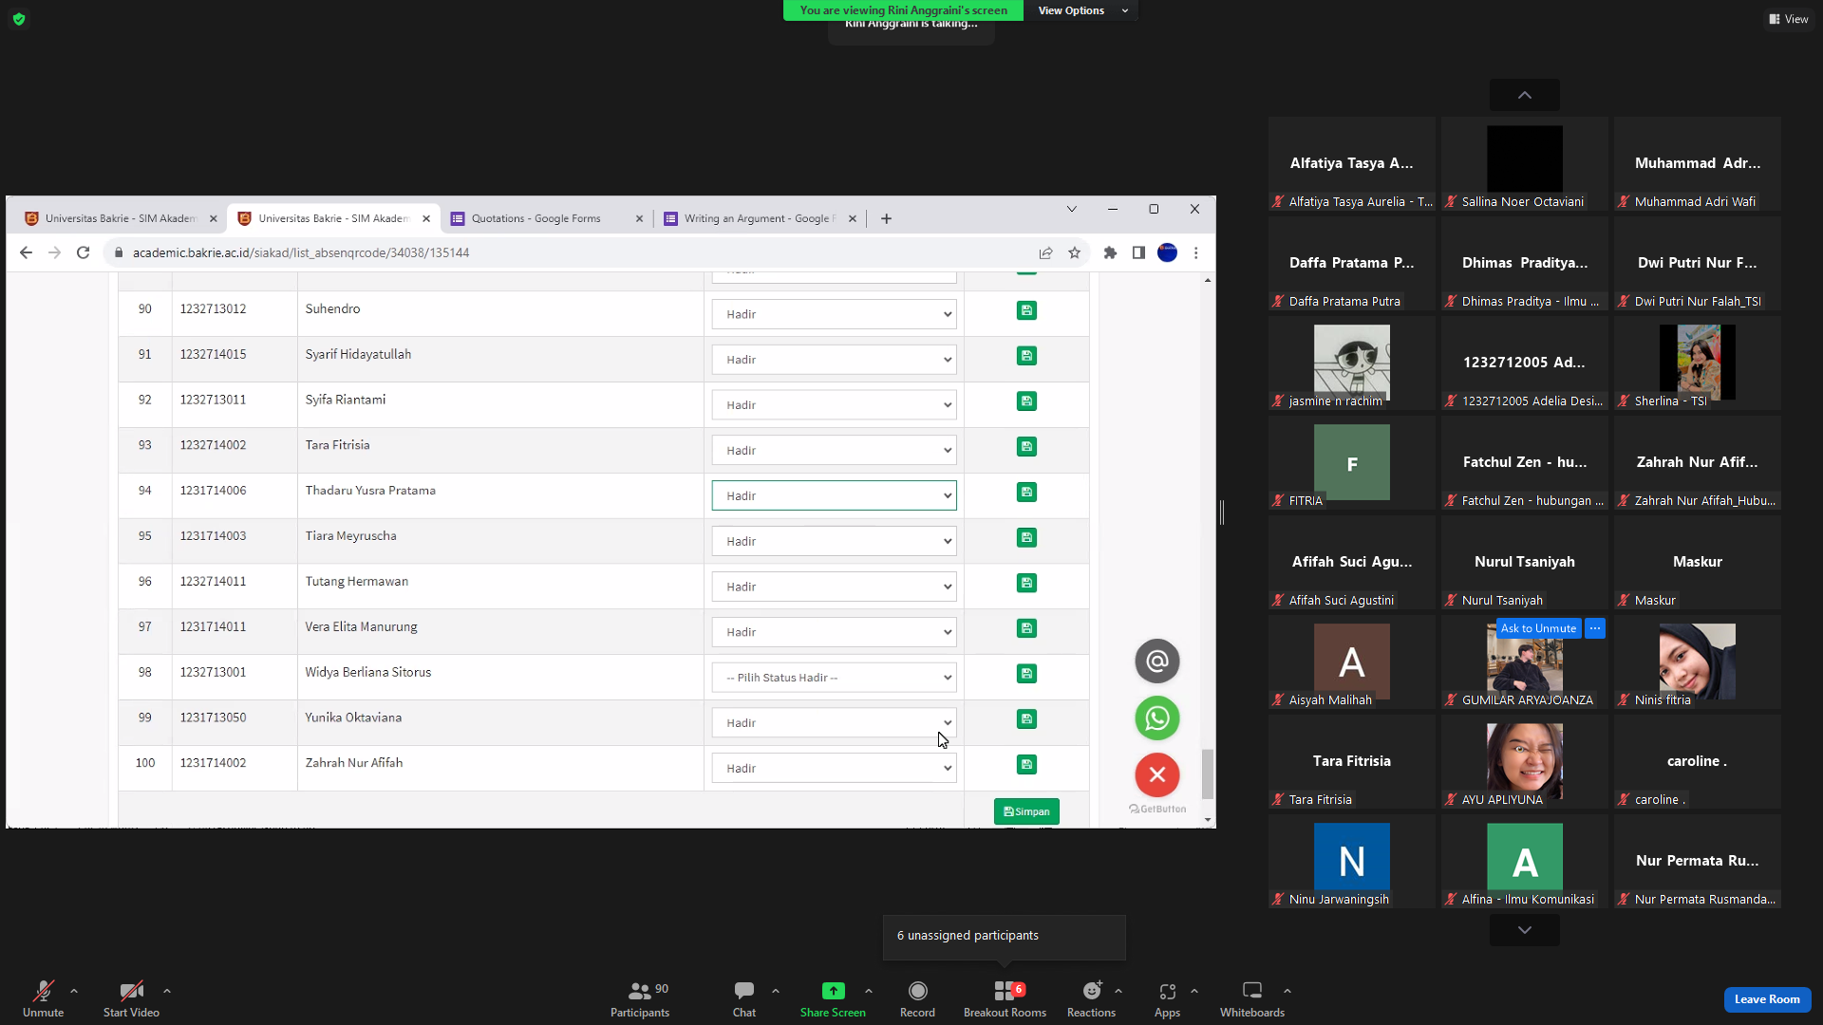Unmute the microphone in Zoom
Image resolution: width=1823 pixels, height=1025 pixels.
[x=44, y=998]
